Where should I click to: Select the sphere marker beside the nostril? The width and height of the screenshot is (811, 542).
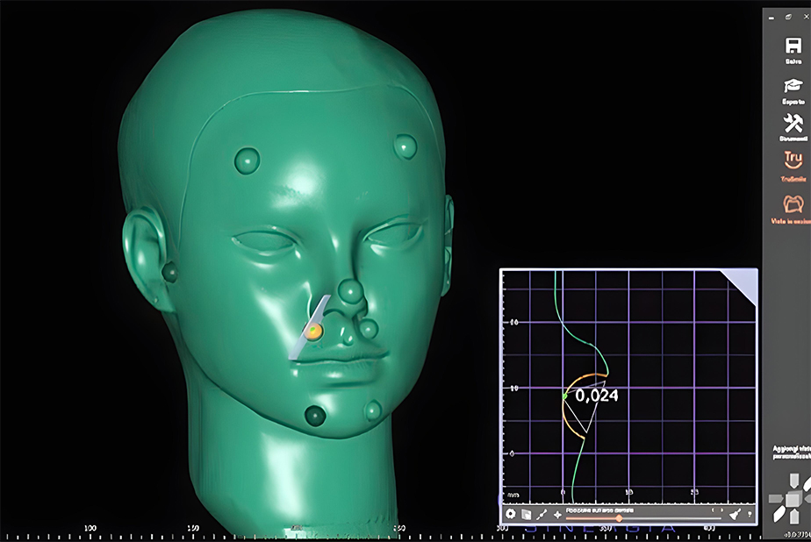click(x=369, y=329)
